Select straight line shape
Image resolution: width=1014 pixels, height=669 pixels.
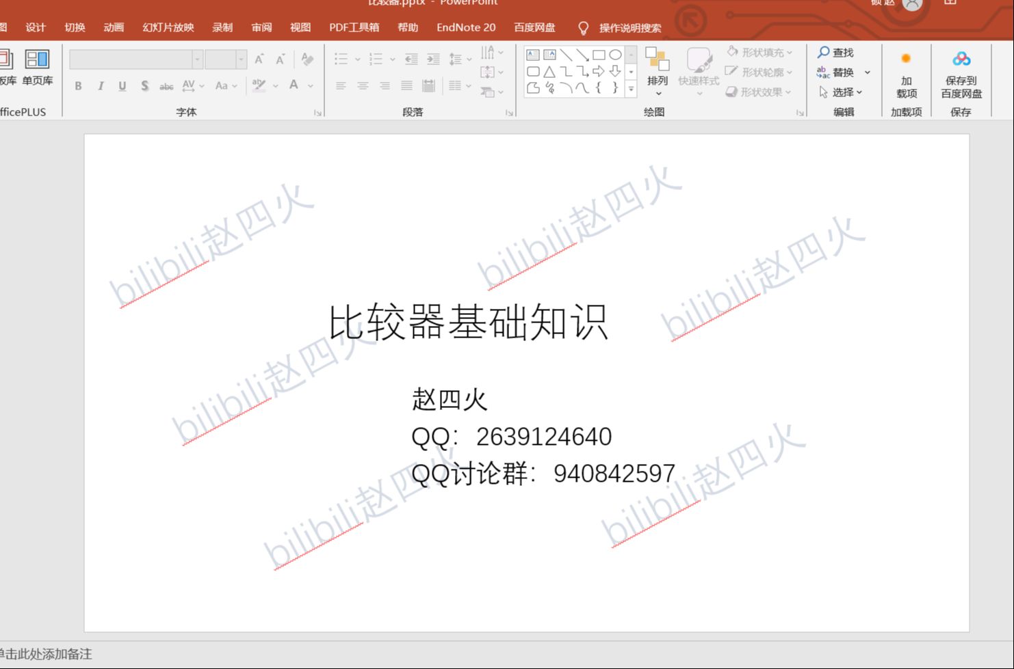(x=566, y=55)
